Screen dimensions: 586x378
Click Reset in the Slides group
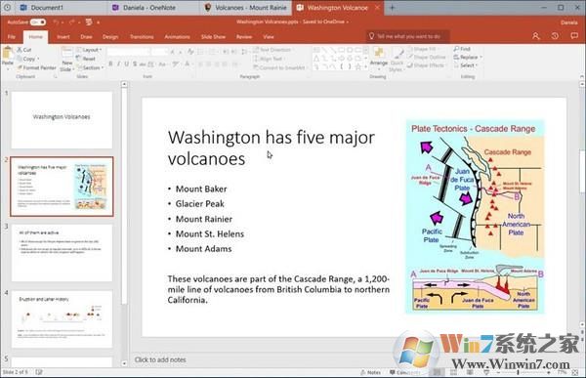coord(86,59)
